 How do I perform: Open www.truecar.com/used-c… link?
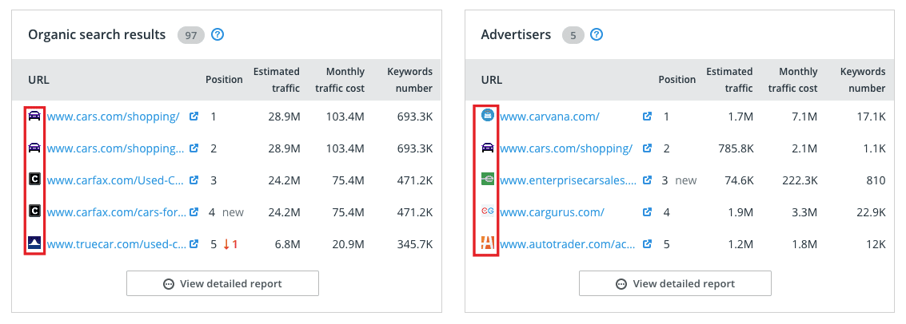[117, 244]
